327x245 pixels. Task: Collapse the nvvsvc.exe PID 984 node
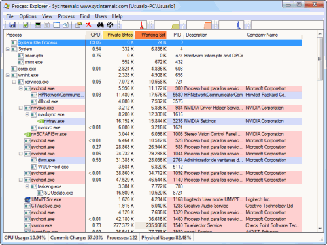[21, 108]
